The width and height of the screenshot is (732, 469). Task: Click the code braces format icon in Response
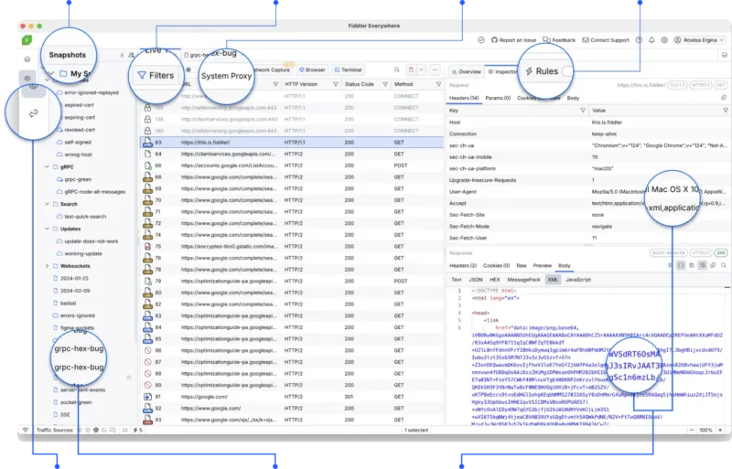point(681,265)
